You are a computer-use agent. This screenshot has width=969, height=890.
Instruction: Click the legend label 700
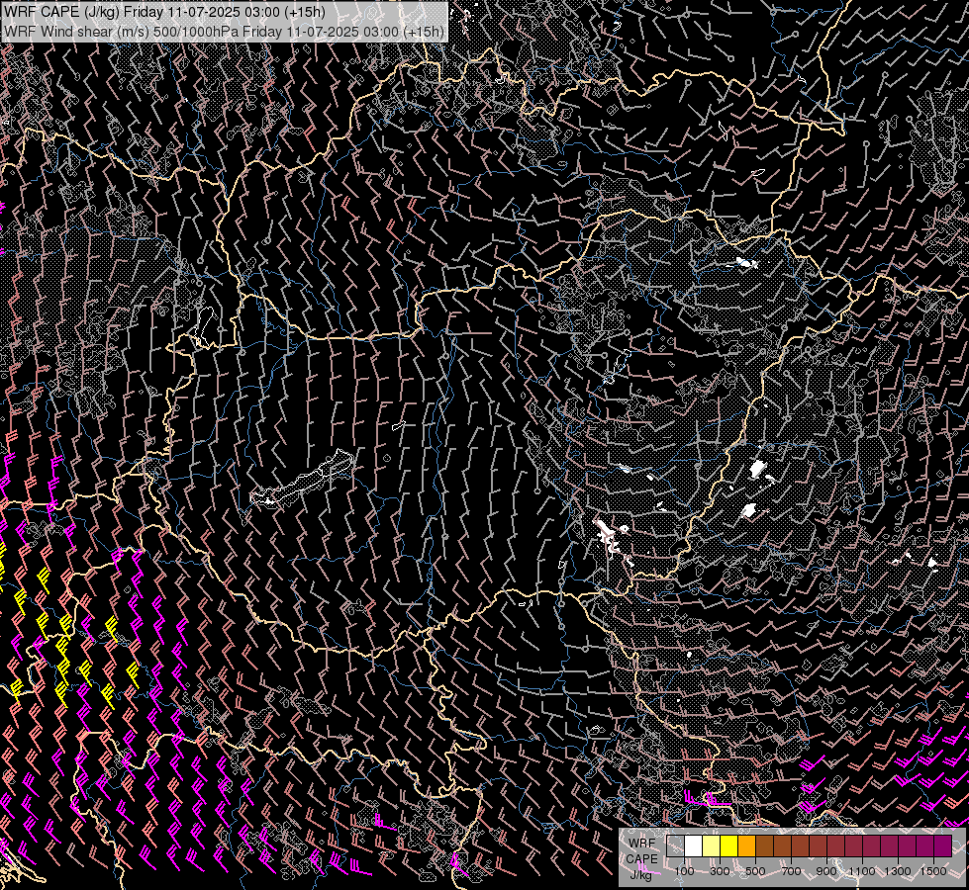(791, 871)
